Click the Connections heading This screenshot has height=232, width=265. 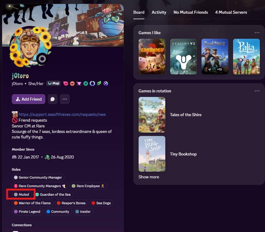22,225
